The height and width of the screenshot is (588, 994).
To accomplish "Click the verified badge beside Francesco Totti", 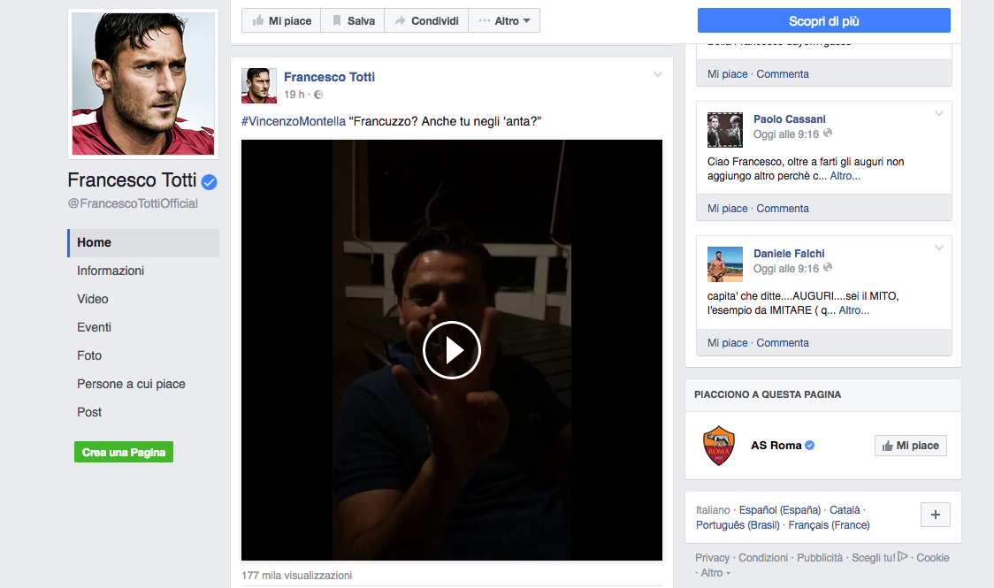I will coord(210,182).
